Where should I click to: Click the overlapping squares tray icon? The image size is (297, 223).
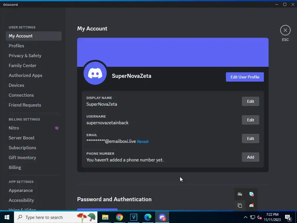point(240,205)
